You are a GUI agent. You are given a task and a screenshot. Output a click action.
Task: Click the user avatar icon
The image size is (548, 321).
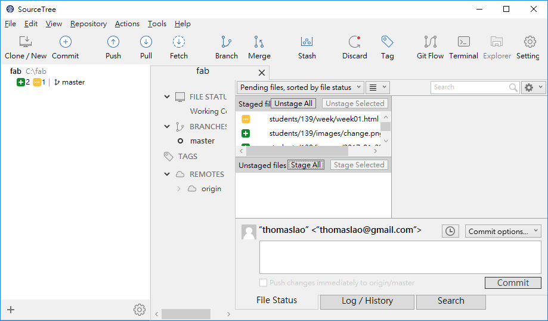click(249, 232)
